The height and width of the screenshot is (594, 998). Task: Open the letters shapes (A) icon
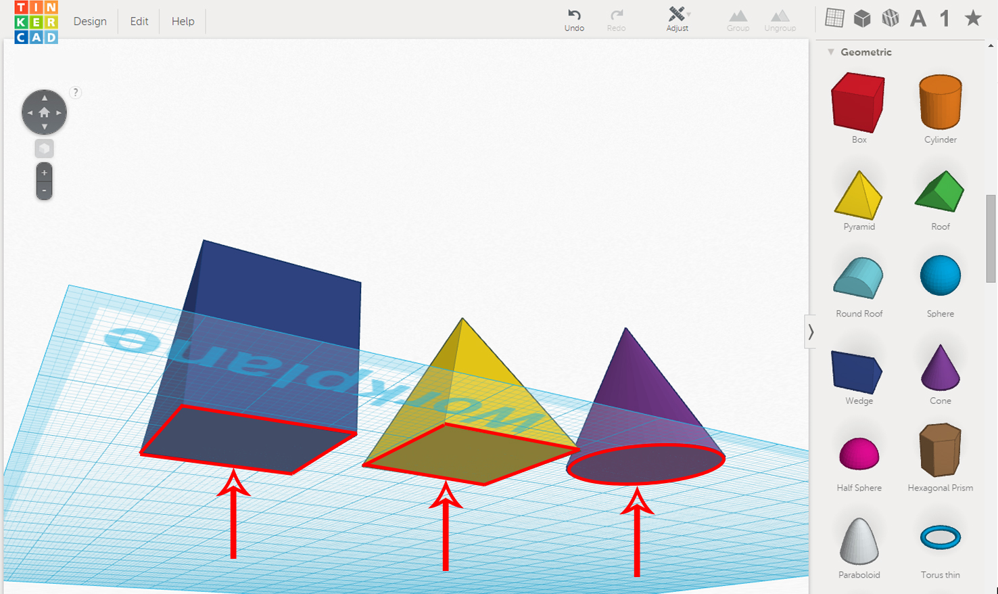click(x=918, y=18)
